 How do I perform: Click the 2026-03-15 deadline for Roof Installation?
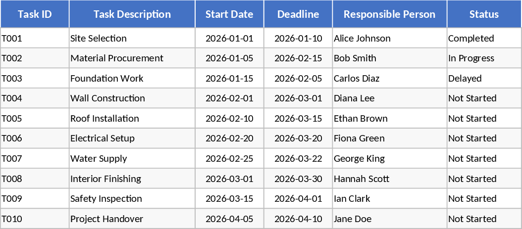click(298, 119)
